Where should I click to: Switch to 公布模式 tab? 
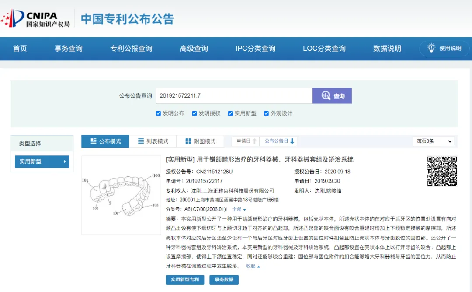[105, 141]
